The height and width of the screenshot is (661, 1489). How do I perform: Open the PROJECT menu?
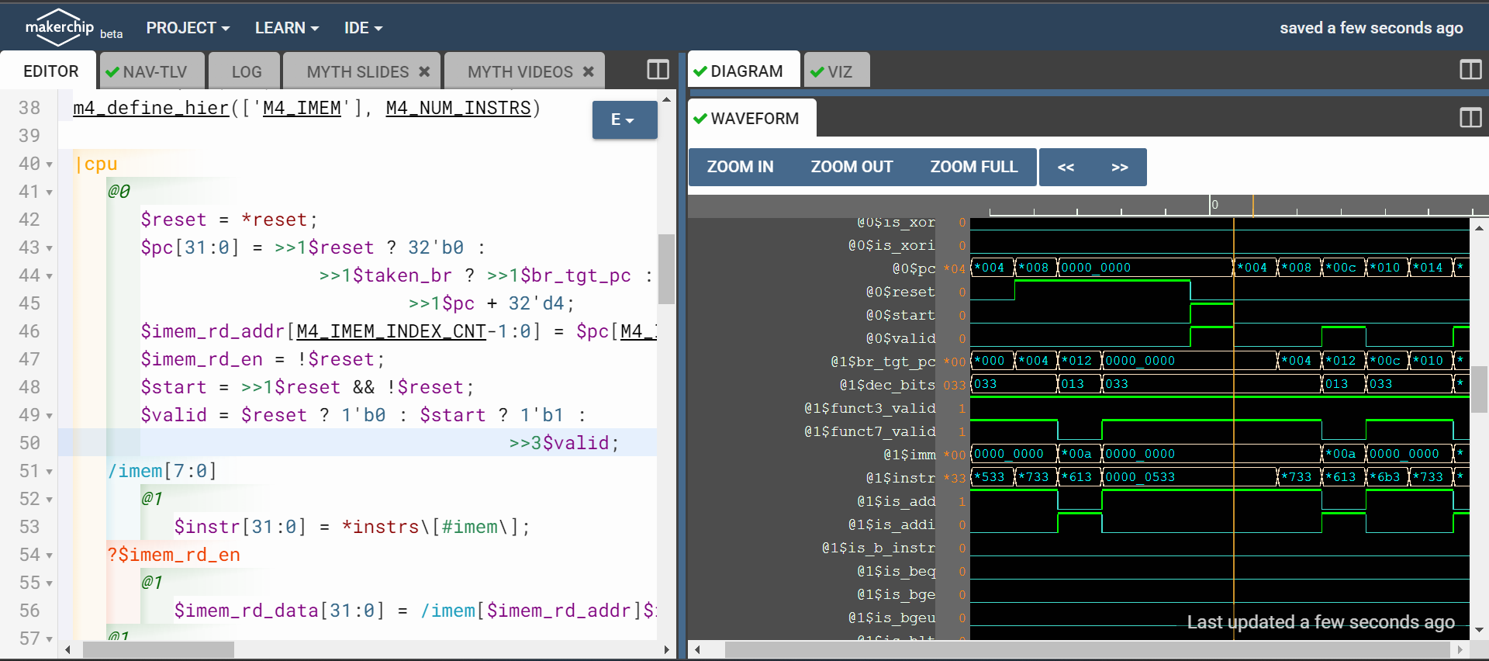pyautogui.click(x=188, y=28)
